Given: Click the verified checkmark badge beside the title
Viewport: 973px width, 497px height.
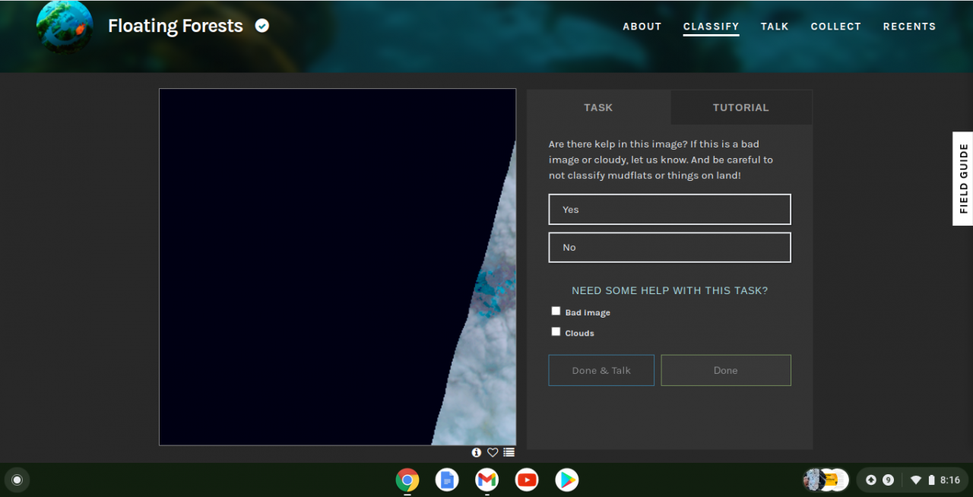Looking at the screenshot, I should pyautogui.click(x=262, y=26).
